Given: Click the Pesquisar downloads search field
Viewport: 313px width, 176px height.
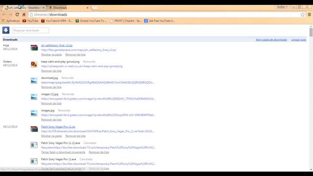Looking at the screenshot, I should click(x=30, y=30).
